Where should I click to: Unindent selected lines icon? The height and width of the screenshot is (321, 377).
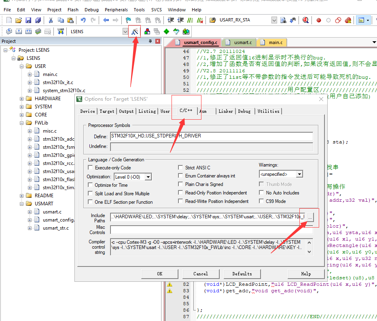pos(180,20)
